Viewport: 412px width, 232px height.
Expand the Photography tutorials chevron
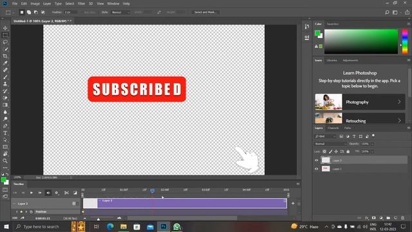coord(399,102)
